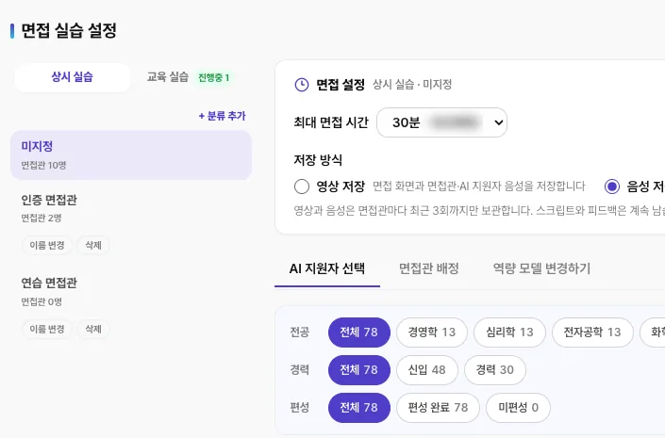Viewport: 665px width, 438px height.
Task: Click the 편성 filter row label
Action: [299, 408]
